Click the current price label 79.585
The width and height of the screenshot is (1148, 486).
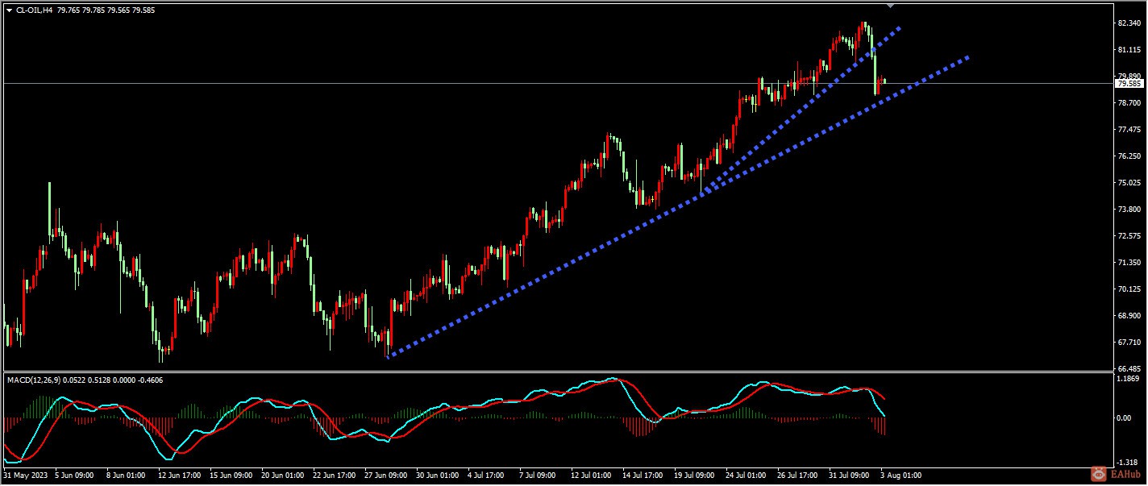(1129, 84)
